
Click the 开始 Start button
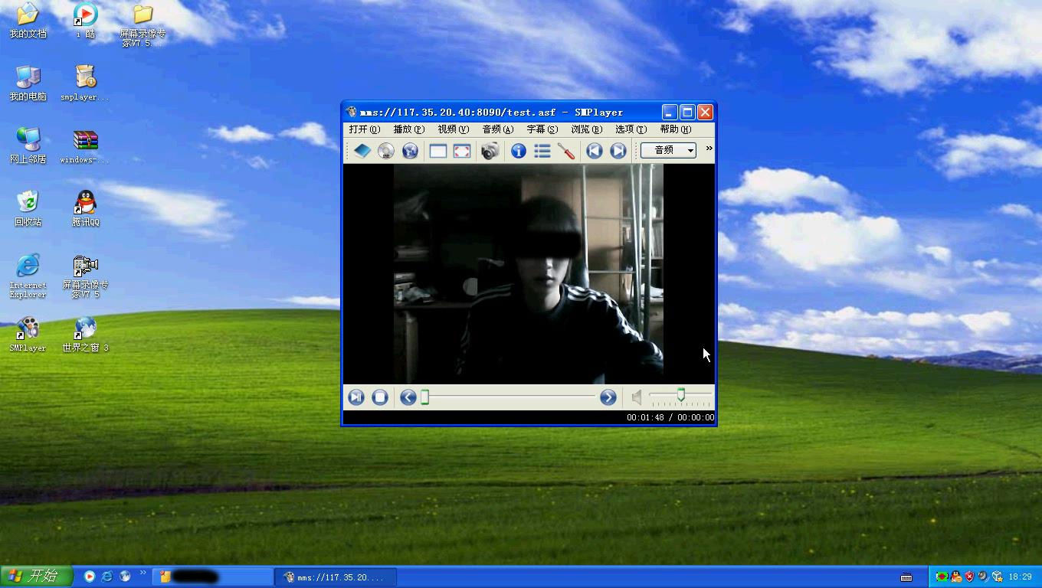[x=37, y=577]
